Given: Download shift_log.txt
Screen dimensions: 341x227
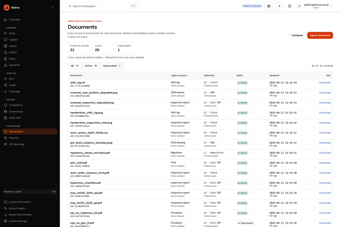Looking at the screenshot, I should (324, 82).
